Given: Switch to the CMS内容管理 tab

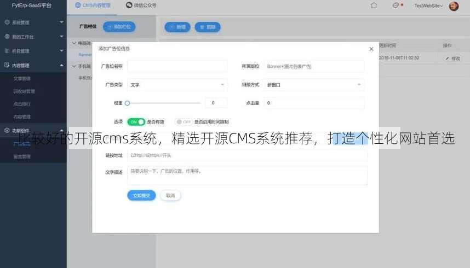Looking at the screenshot, I should (x=93, y=5).
